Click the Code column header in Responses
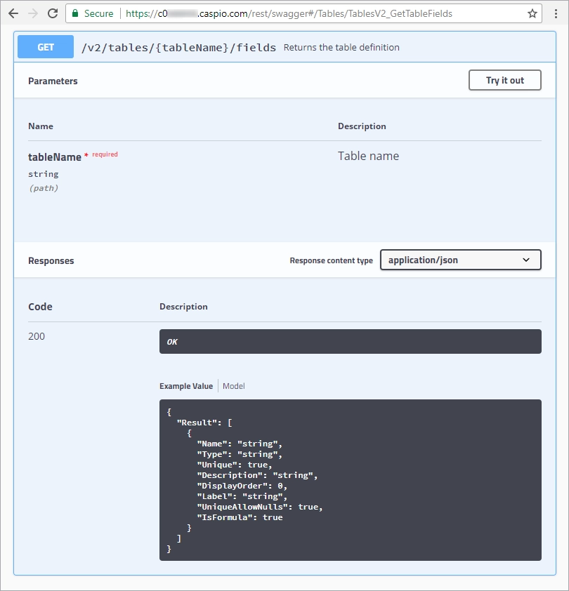 click(x=40, y=307)
